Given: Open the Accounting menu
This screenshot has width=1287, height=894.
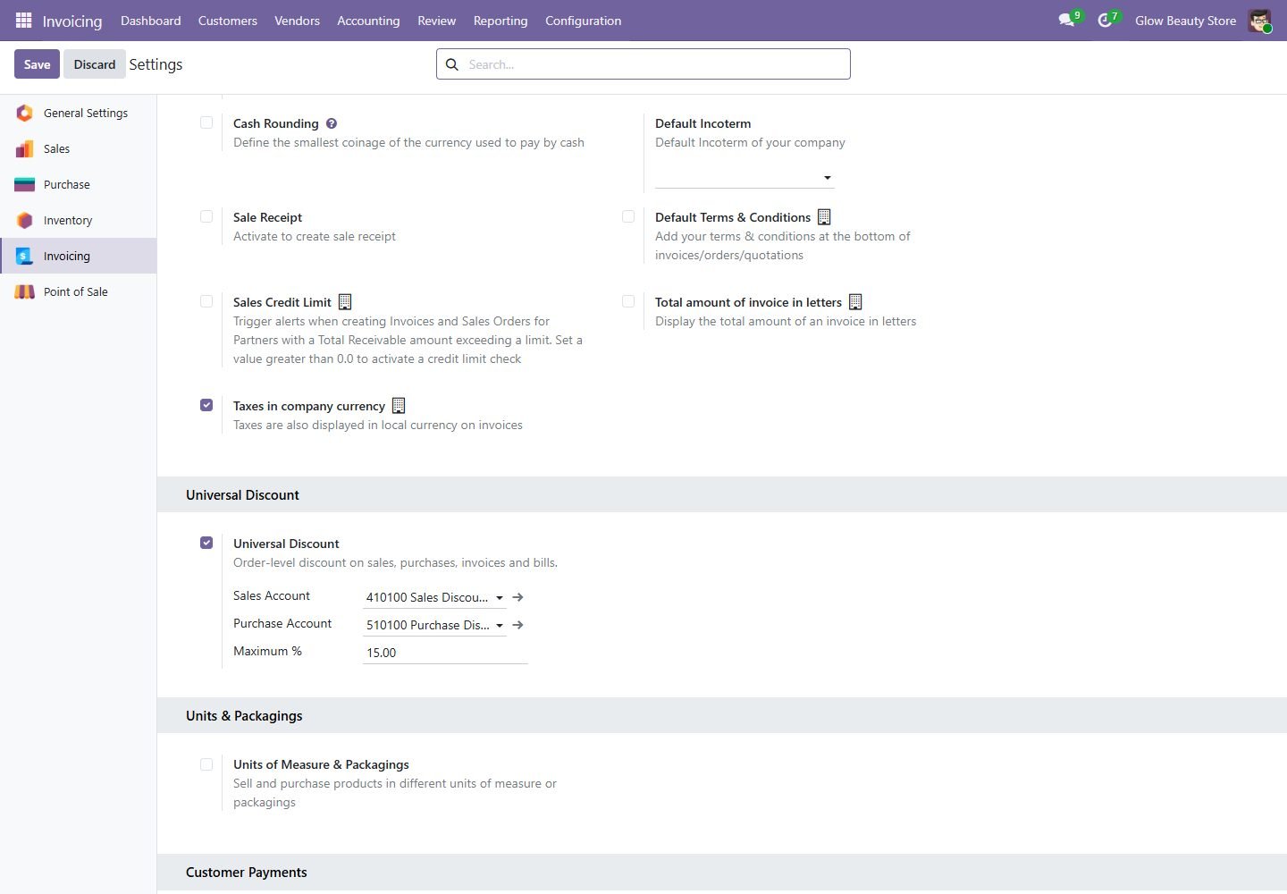Looking at the screenshot, I should pyautogui.click(x=368, y=21).
